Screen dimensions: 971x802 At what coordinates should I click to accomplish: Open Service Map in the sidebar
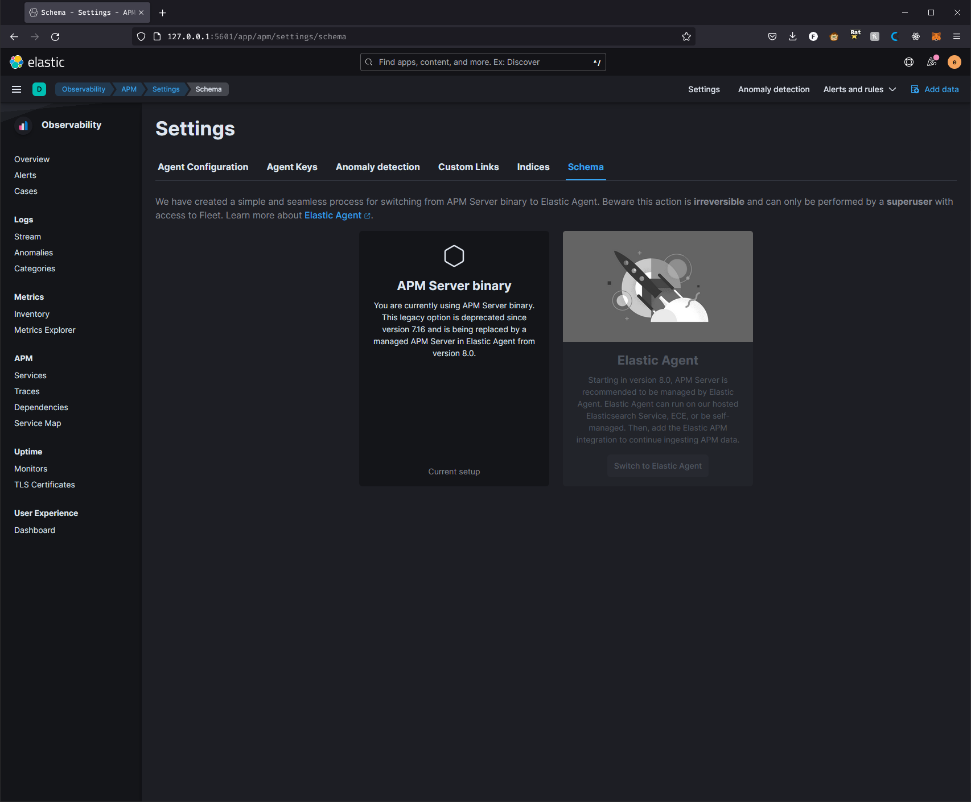[38, 423]
